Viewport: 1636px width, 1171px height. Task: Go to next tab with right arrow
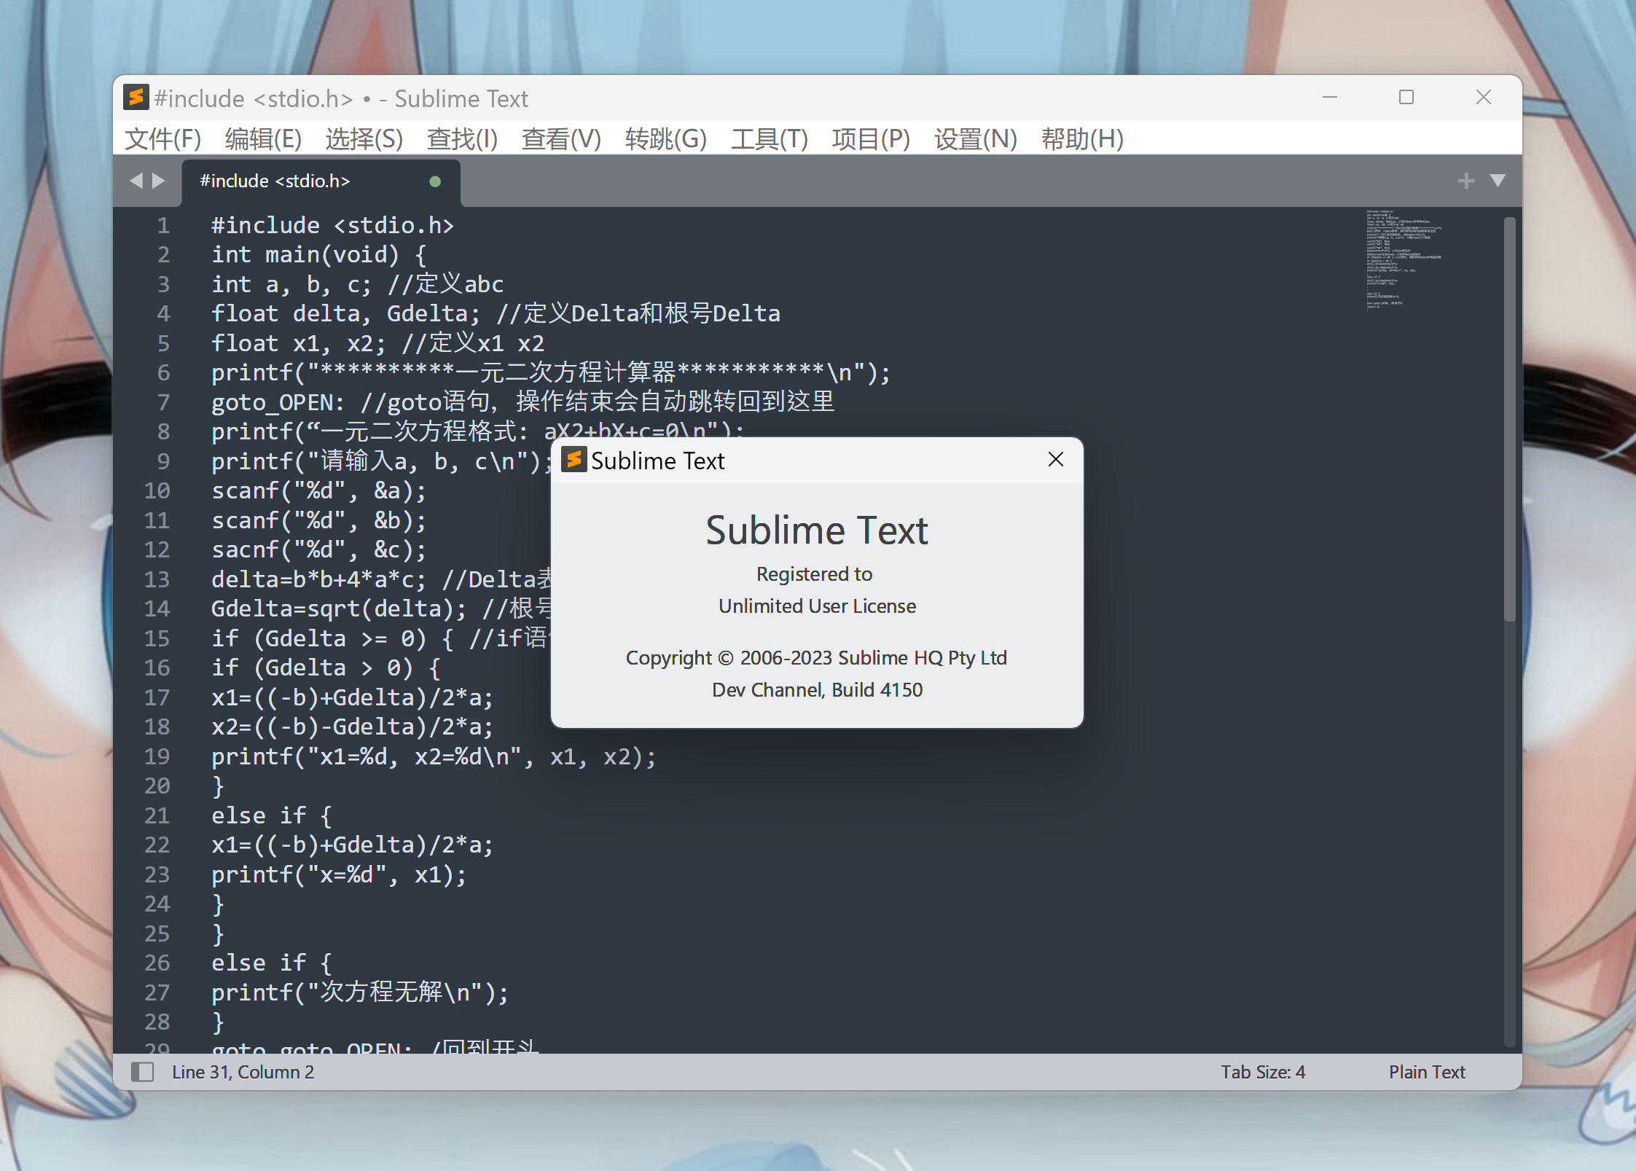[159, 181]
